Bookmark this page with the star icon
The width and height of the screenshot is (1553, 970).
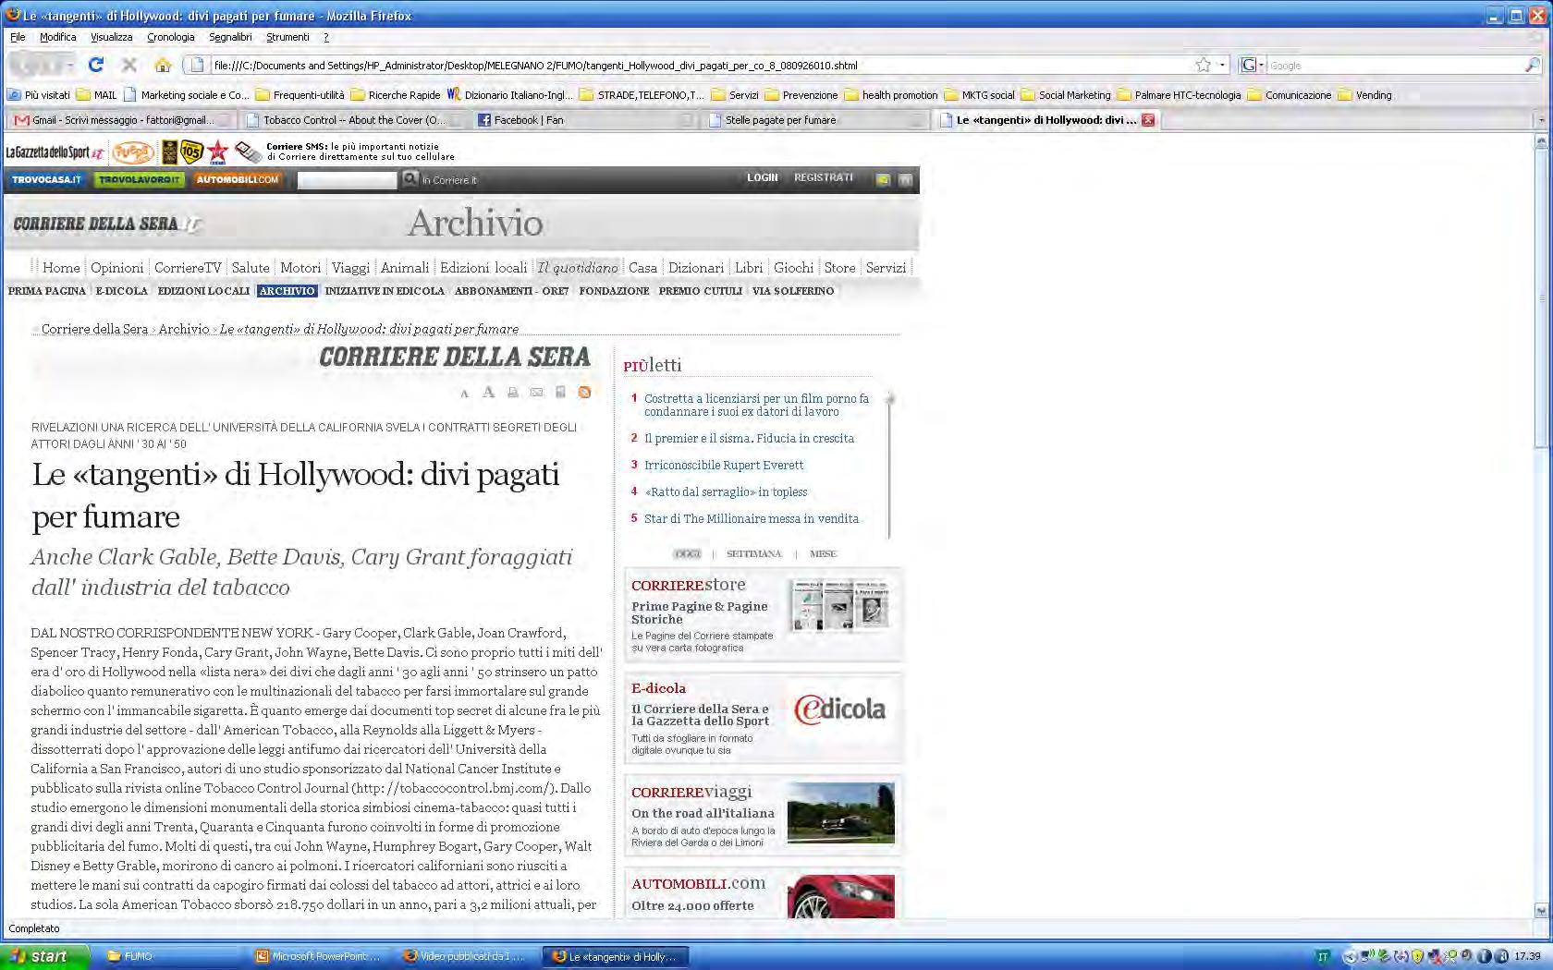click(1203, 65)
